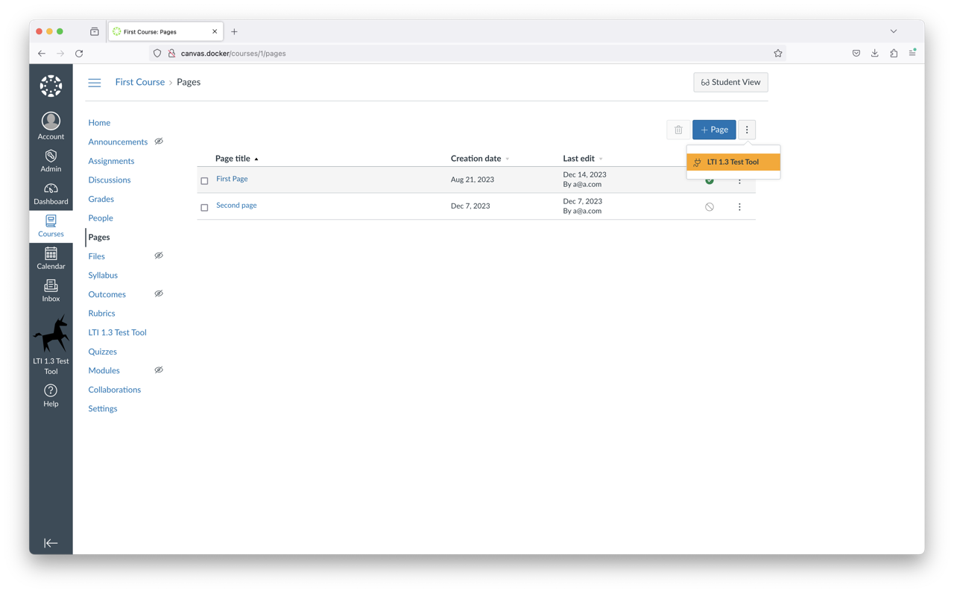Open the Courses panel in the sidebar

[51, 226]
